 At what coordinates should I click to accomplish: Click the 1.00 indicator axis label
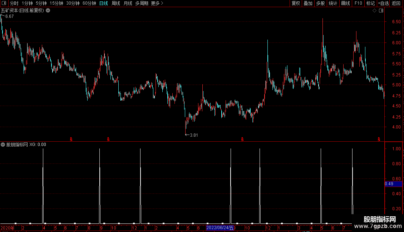click(396, 149)
